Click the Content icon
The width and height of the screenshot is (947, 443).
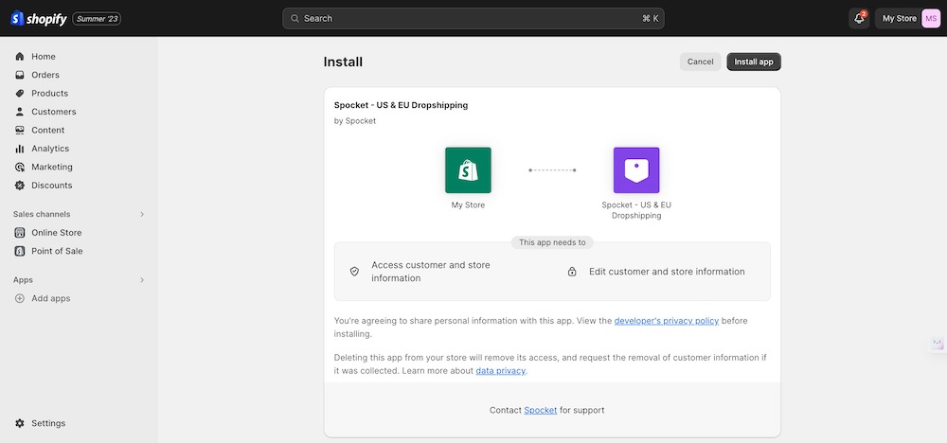(20, 130)
